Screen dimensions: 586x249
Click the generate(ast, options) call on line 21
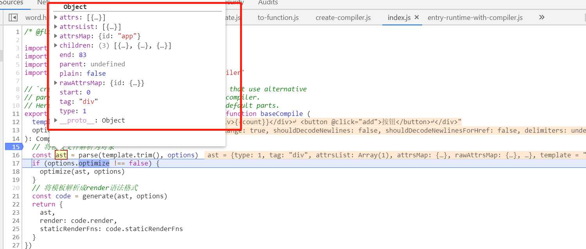pos(125,196)
